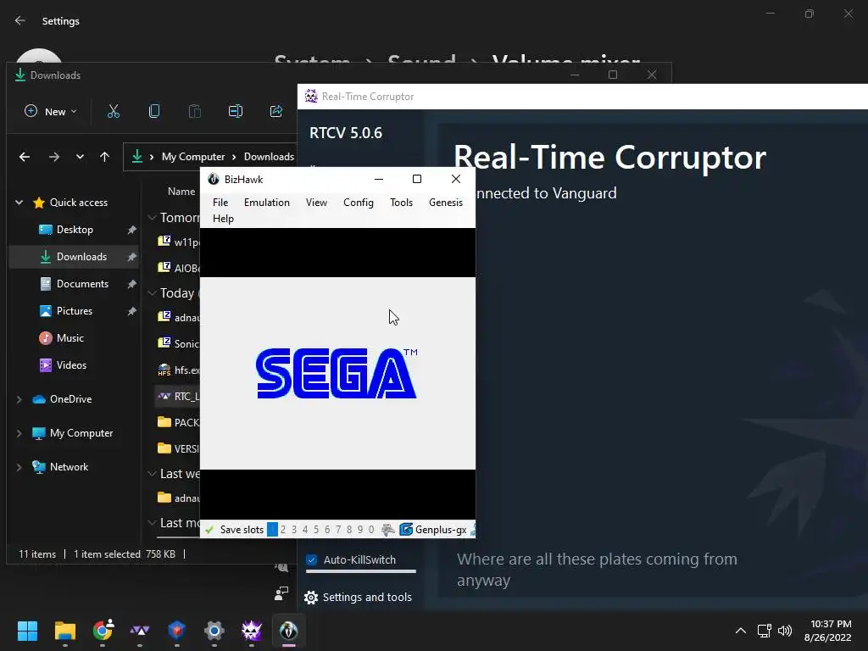Go up one folder level in File Explorer
Image resolution: width=868 pixels, height=651 pixels.
click(x=104, y=157)
